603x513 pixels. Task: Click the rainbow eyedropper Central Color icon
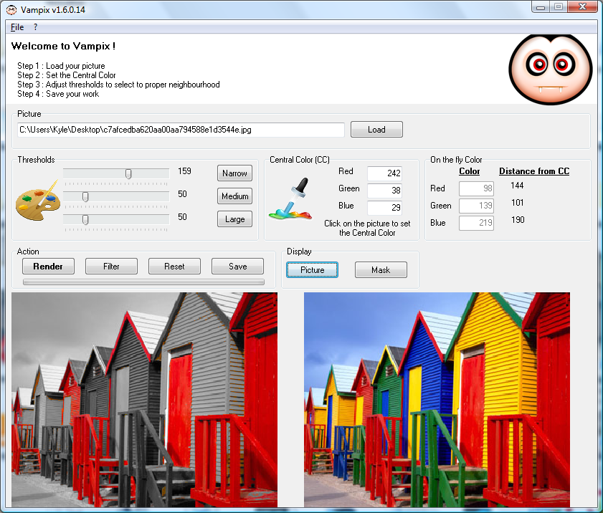(x=290, y=199)
